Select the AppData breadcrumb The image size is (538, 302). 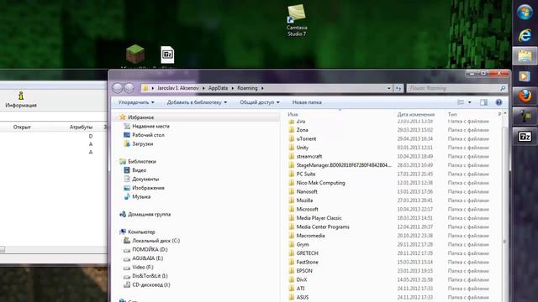(218, 88)
